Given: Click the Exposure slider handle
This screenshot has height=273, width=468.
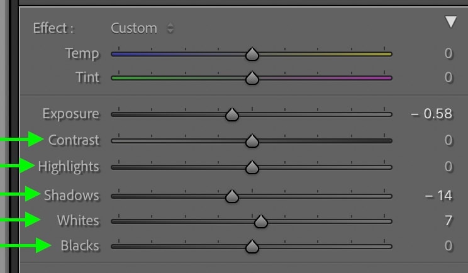Looking at the screenshot, I should (232, 114).
